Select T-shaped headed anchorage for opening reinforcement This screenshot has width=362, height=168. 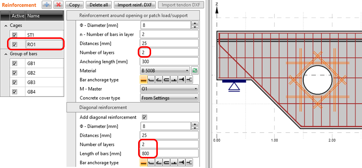pyautogui.click(x=182, y=80)
